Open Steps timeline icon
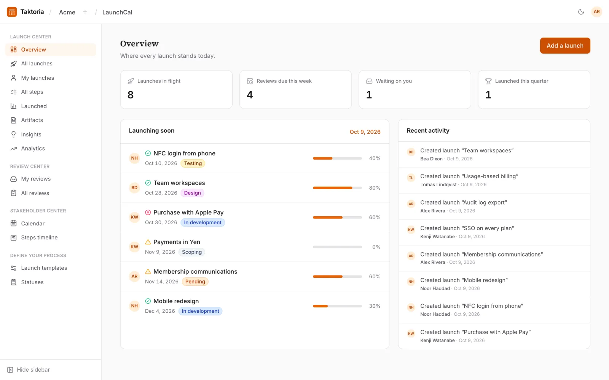 click(14, 237)
